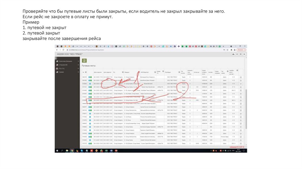Open a new browser tab with plus
302x169 pixels.
click(x=224, y=46)
